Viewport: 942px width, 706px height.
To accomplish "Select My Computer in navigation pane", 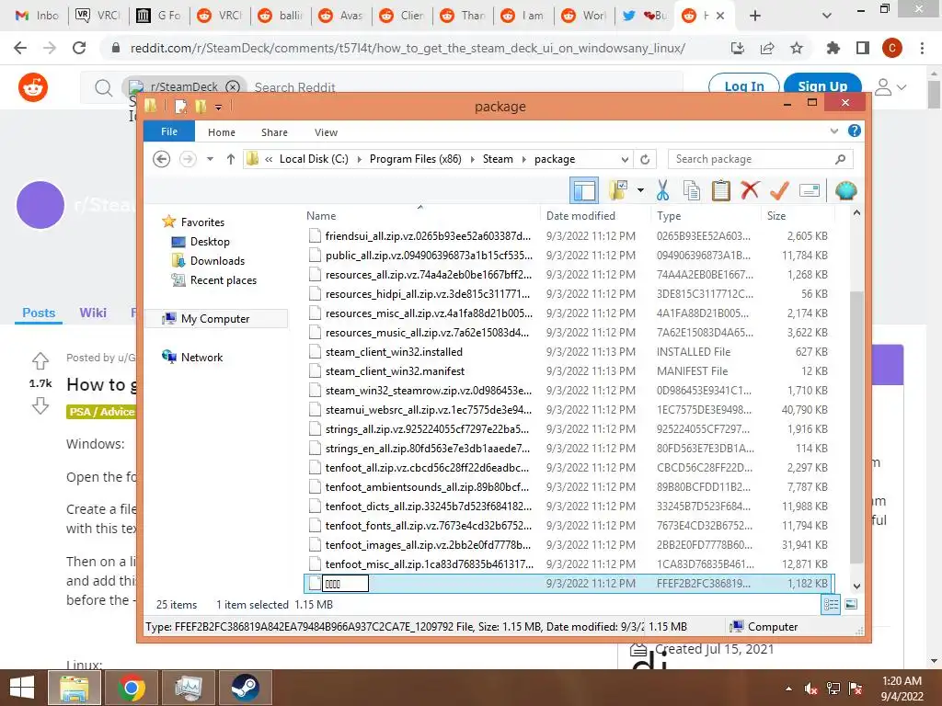I will [215, 319].
